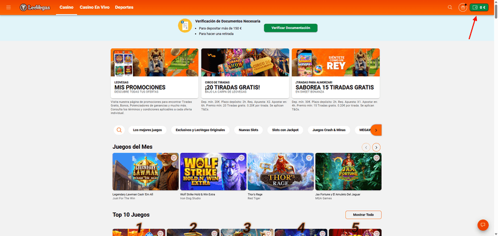This screenshot has width=498, height=236.
Task: Toggle heart favorite on Jax Fortune
Action: 377,158
